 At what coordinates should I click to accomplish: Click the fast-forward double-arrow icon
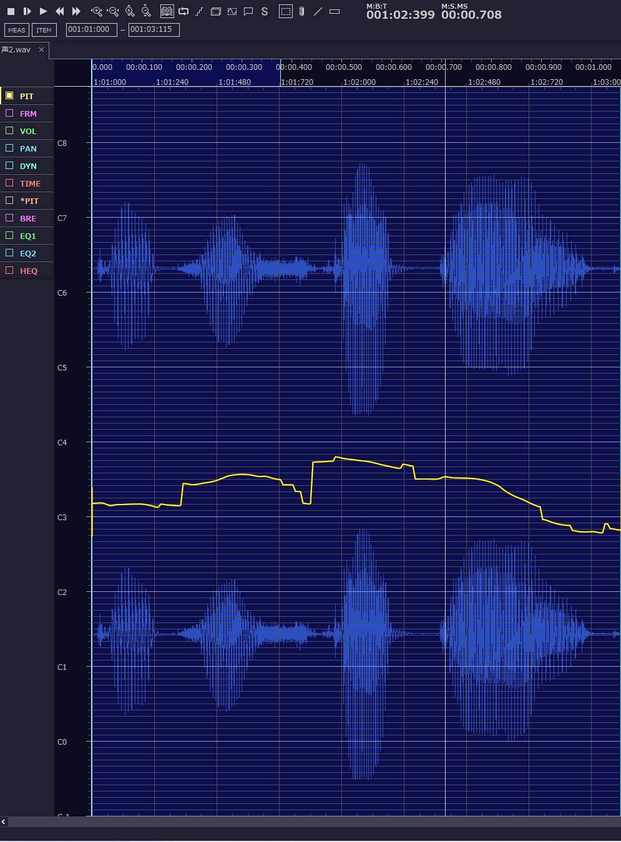[76, 11]
